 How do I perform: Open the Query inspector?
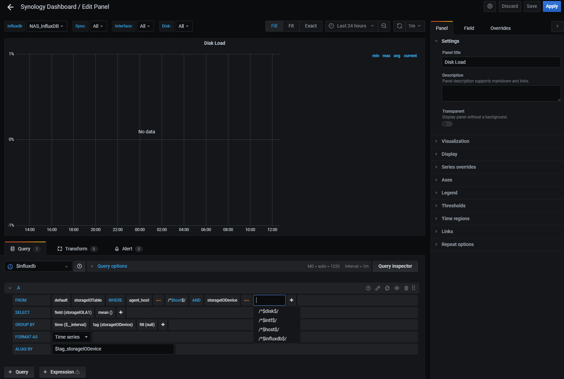click(395, 266)
